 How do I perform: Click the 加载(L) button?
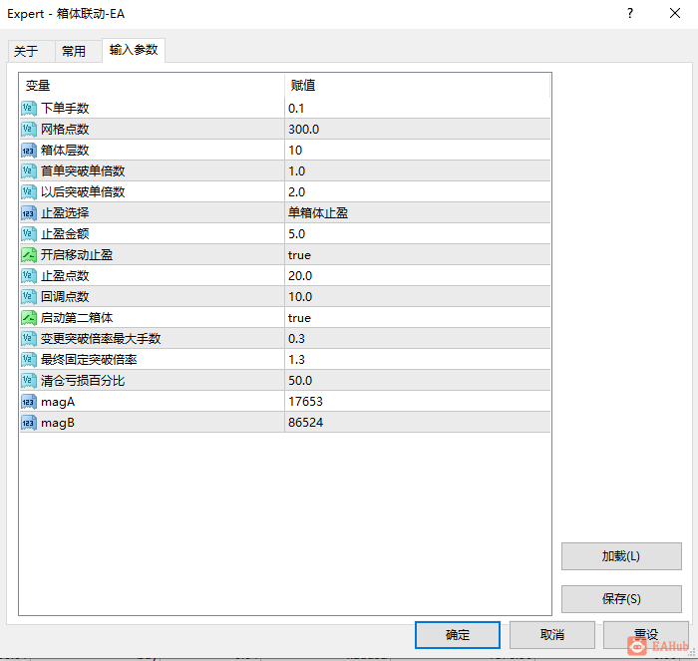621,556
